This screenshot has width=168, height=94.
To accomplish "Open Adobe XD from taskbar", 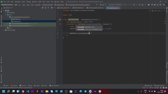I will pos(95,91).
